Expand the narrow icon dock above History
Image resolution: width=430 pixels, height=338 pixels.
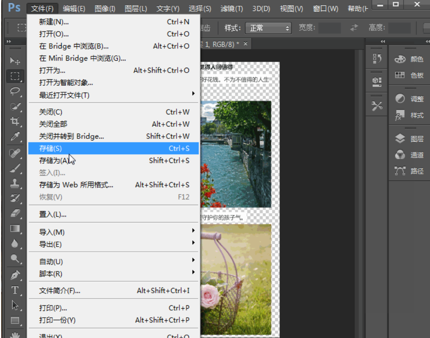[383, 41]
